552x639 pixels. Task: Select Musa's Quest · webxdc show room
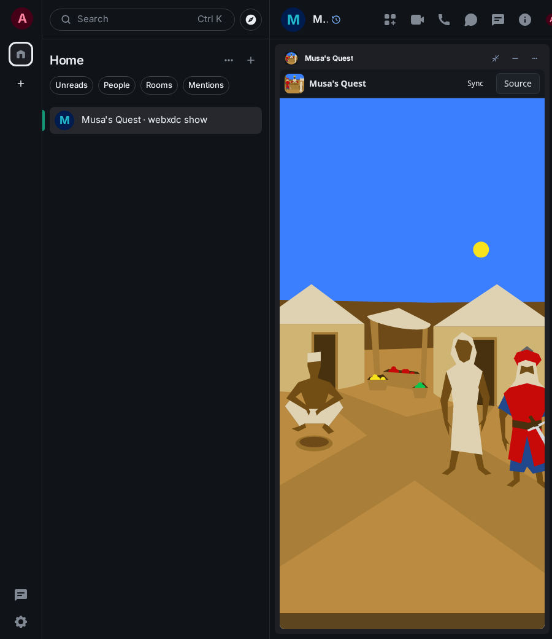pyautogui.click(x=156, y=120)
